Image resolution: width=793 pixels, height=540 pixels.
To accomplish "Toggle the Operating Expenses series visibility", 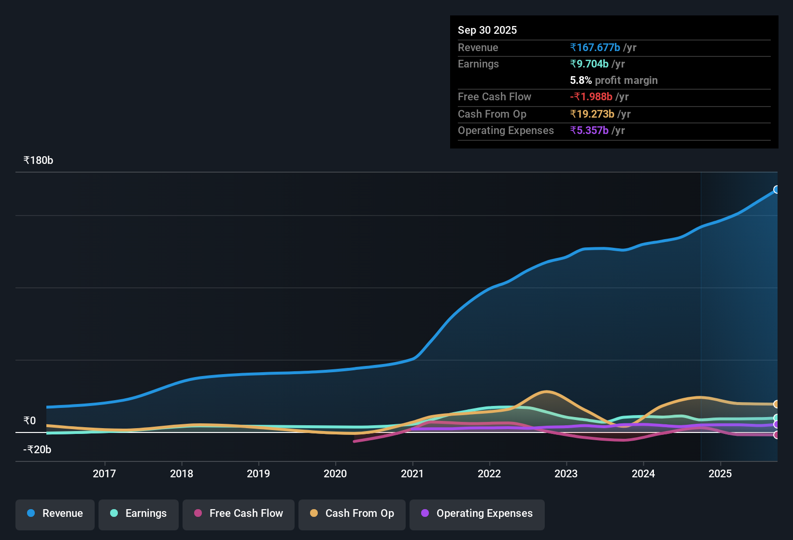I will [x=477, y=513].
